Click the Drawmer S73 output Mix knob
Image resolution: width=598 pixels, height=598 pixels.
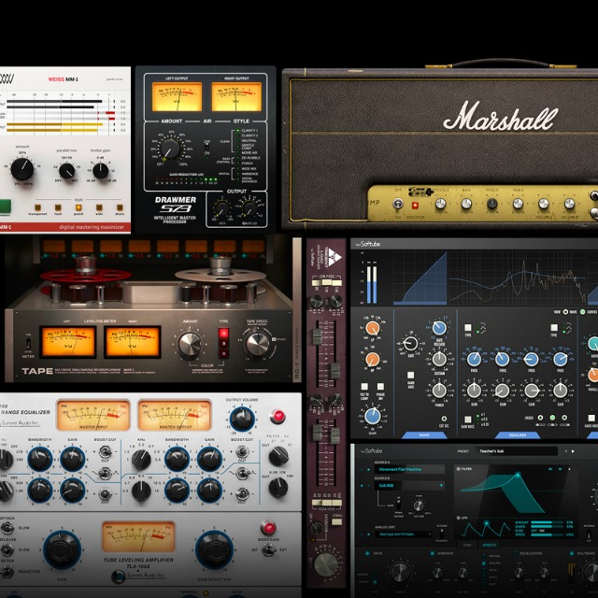coord(222,208)
